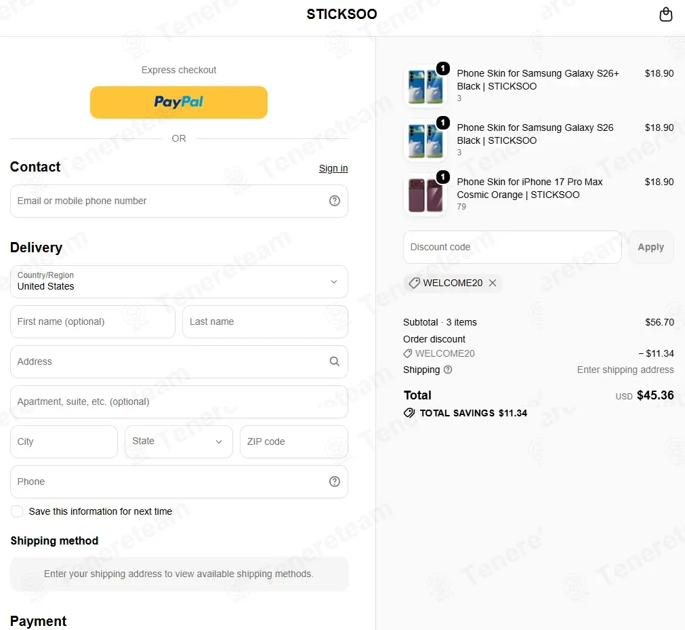Click the Sign in link
The width and height of the screenshot is (685, 630).
(333, 168)
